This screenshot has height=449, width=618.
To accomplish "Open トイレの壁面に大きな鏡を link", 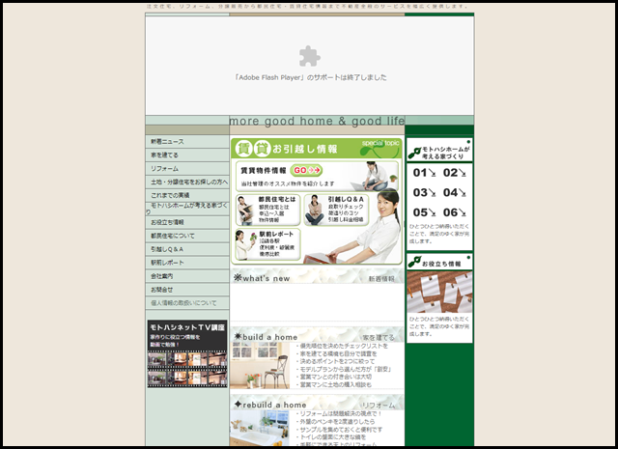I will 332,436.
